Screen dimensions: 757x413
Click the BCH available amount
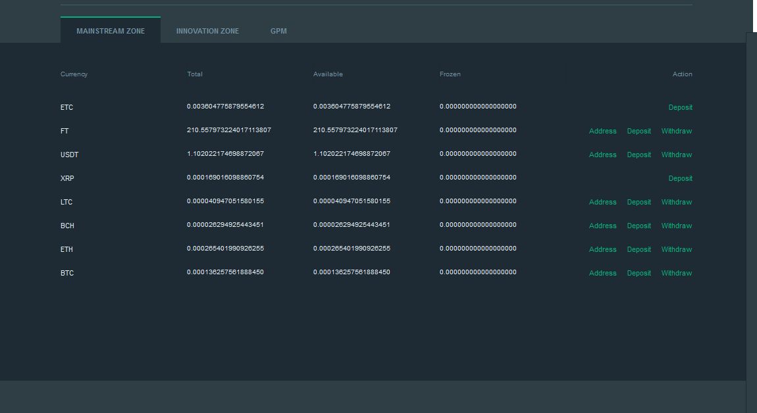pos(352,224)
